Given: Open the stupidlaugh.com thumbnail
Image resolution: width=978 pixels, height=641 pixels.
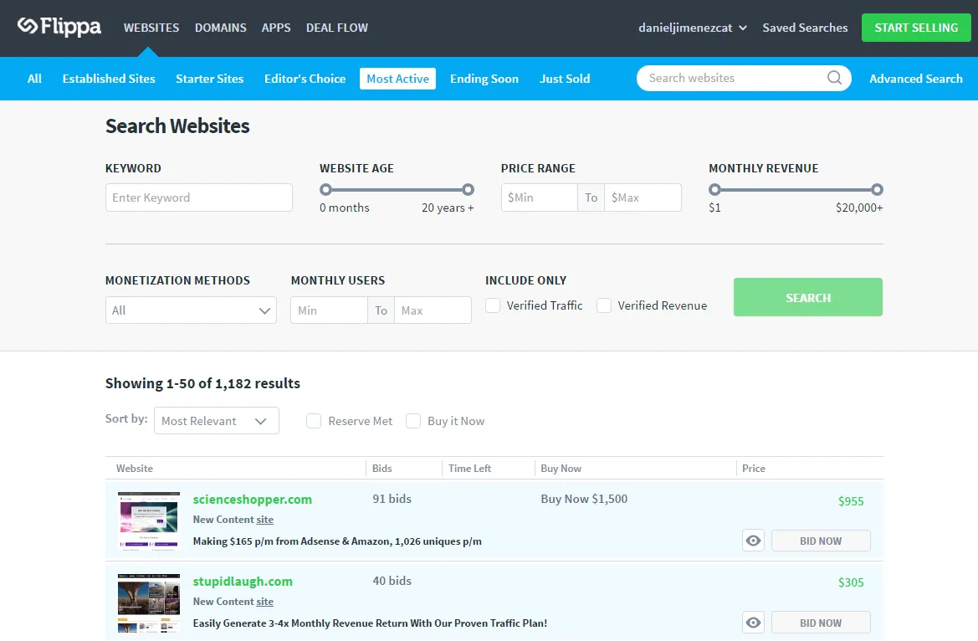Looking at the screenshot, I should 149,603.
